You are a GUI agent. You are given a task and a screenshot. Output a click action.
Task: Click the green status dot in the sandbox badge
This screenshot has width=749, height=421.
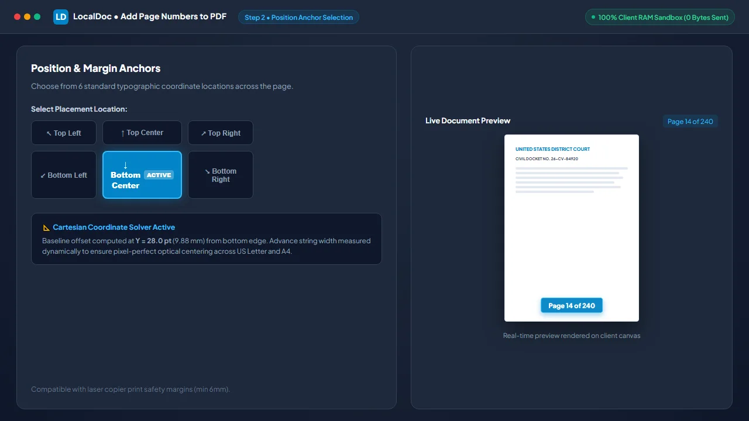point(593,17)
